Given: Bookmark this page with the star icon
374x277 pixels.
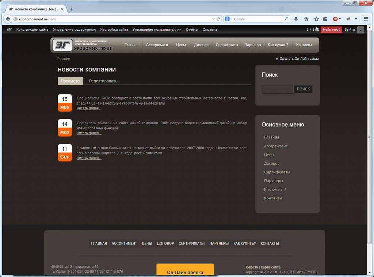Looking at the screenshot, I should click(316, 19).
